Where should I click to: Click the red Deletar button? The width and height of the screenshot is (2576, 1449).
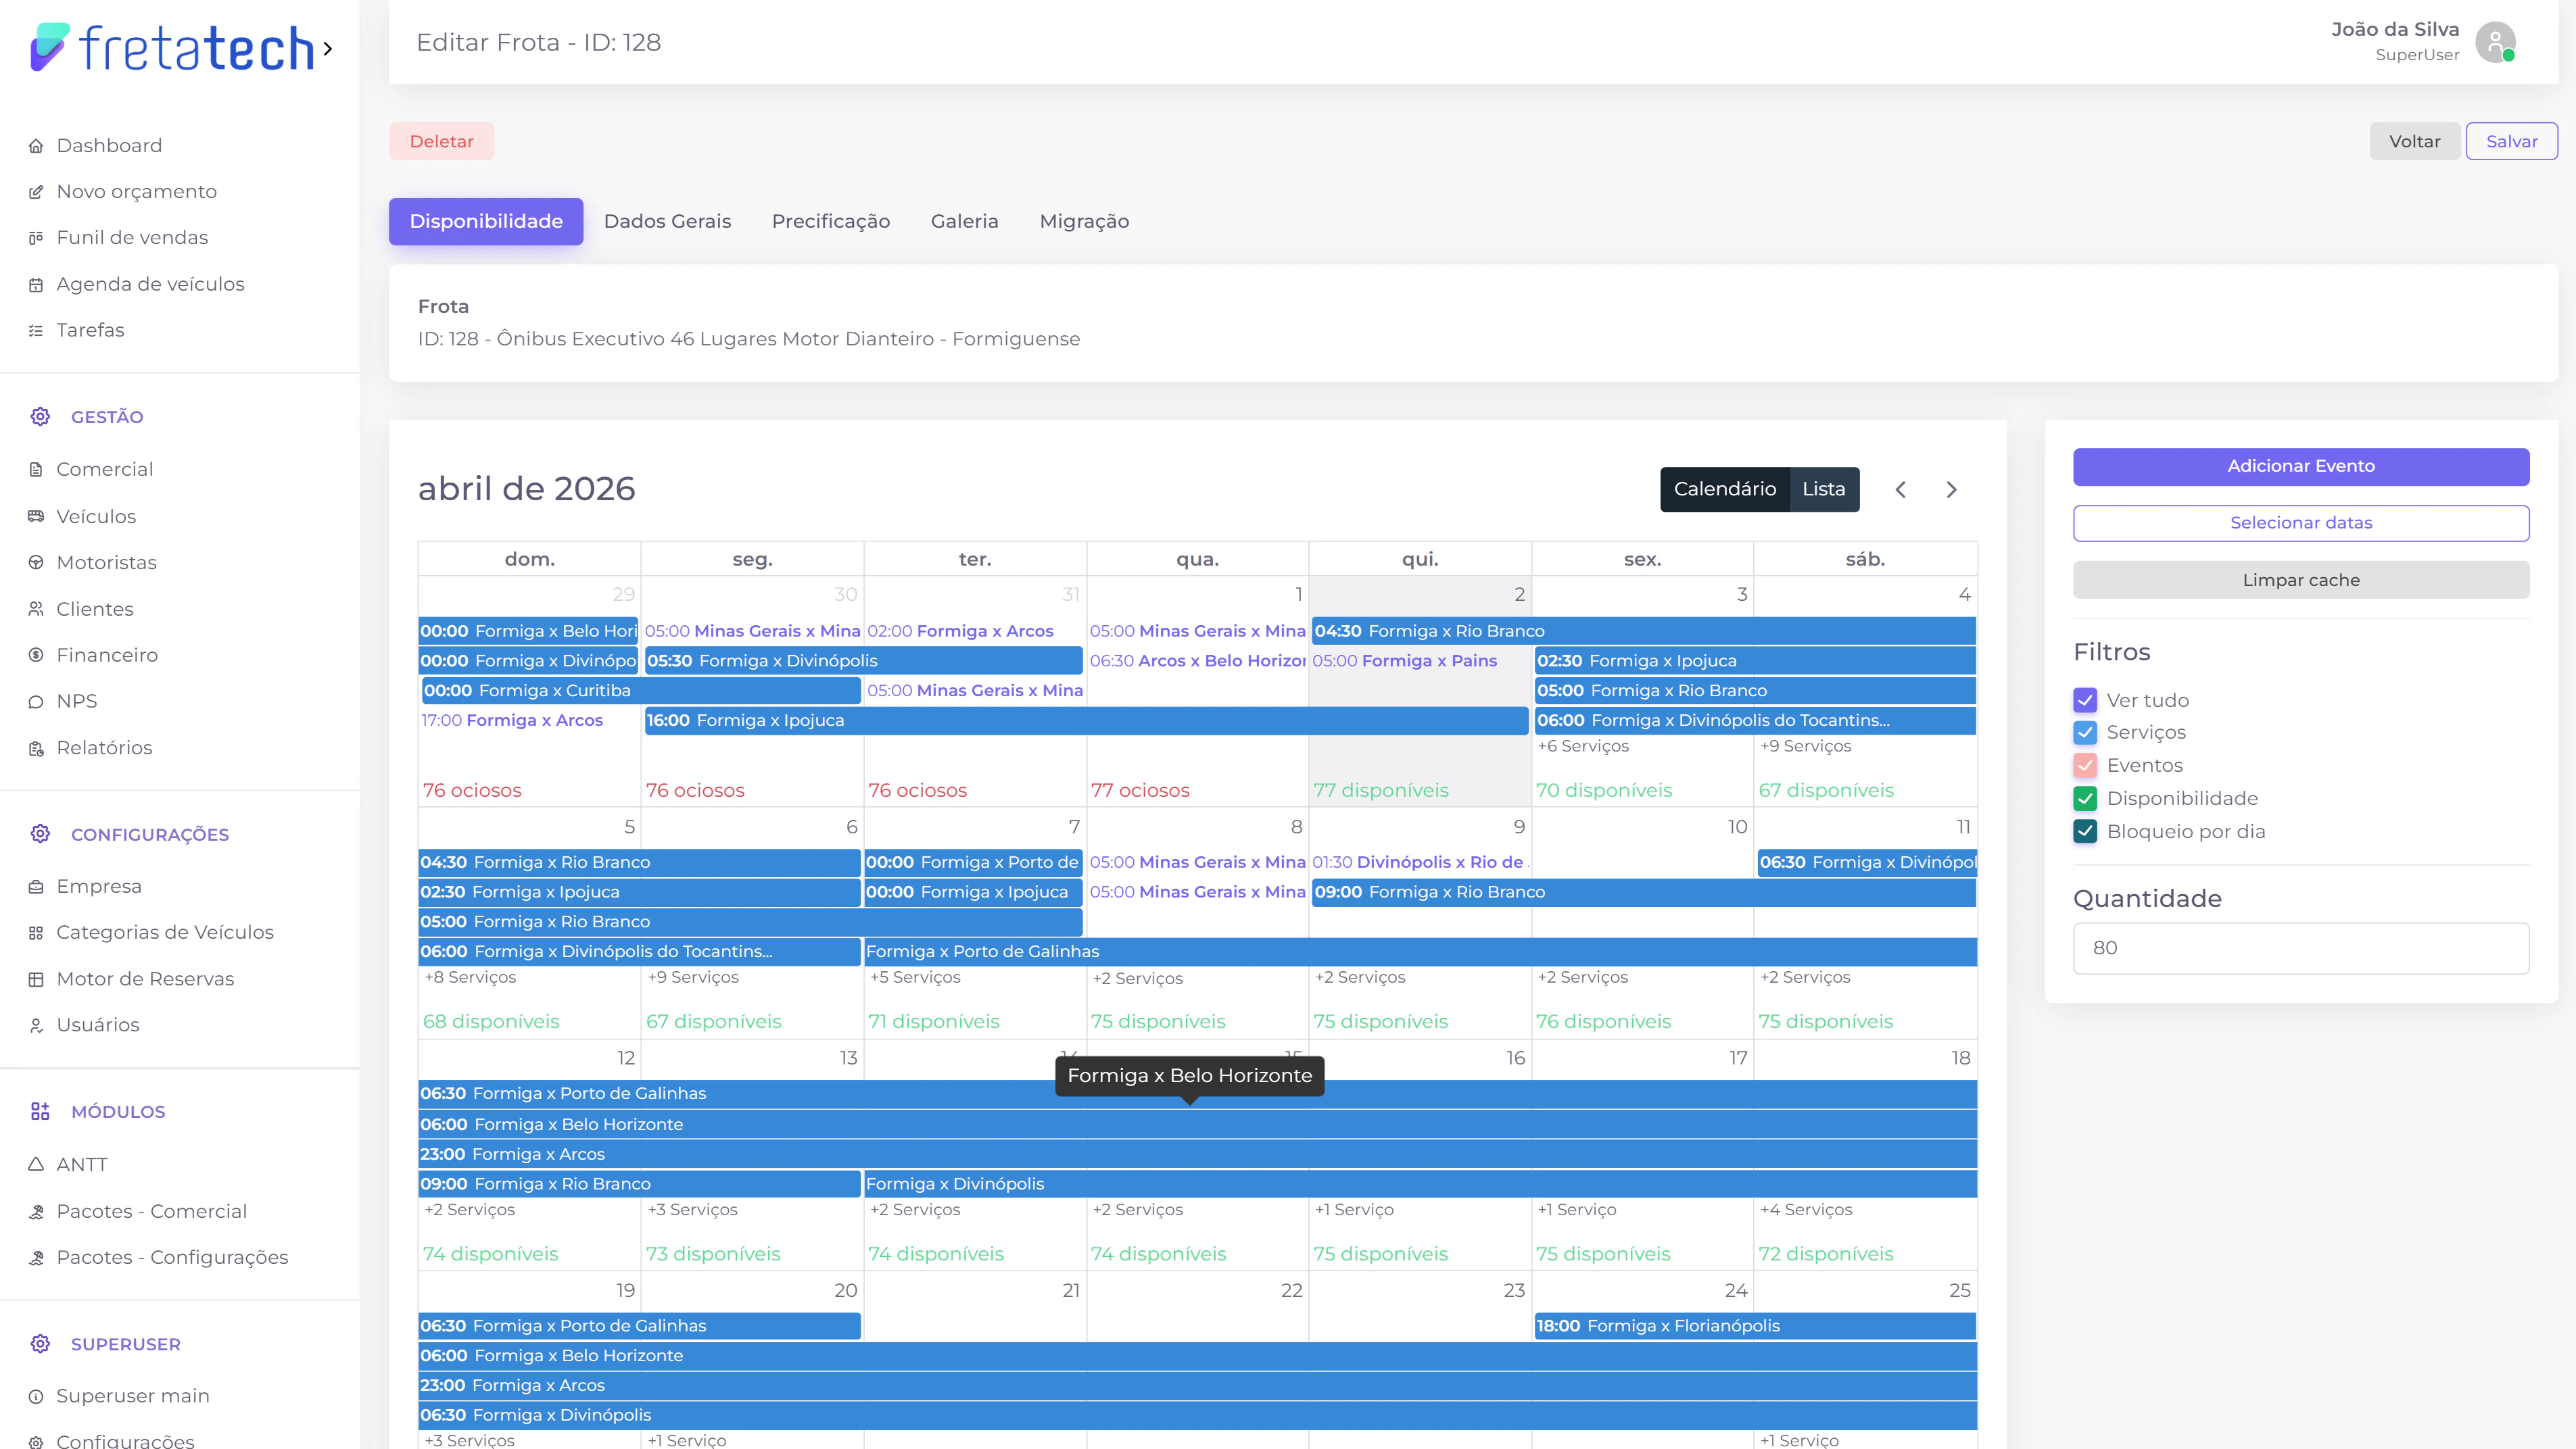pos(441,142)
